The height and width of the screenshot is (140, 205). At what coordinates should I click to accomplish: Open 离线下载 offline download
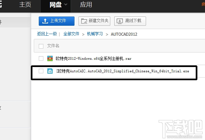130,21
